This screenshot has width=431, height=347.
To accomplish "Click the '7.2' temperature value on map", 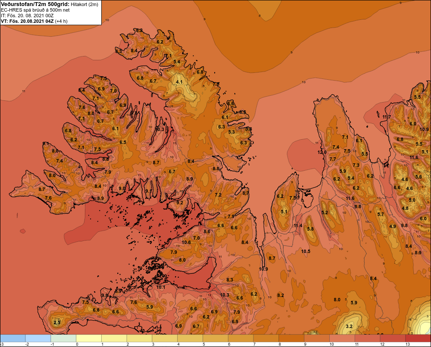I will (218, 195).
